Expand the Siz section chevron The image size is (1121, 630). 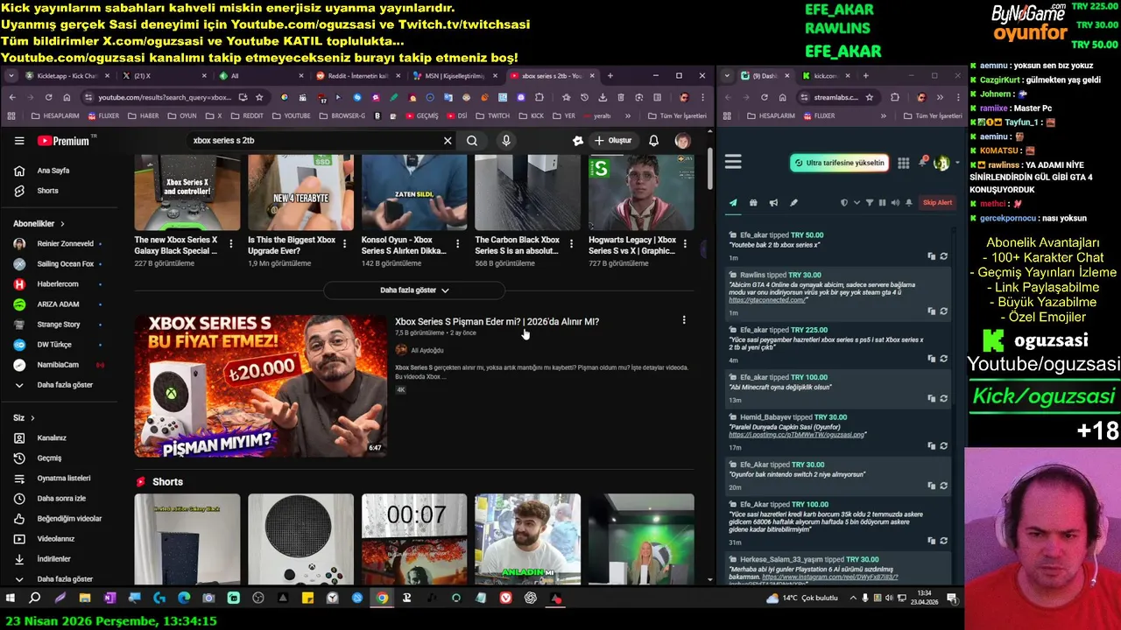coord(32,418)
